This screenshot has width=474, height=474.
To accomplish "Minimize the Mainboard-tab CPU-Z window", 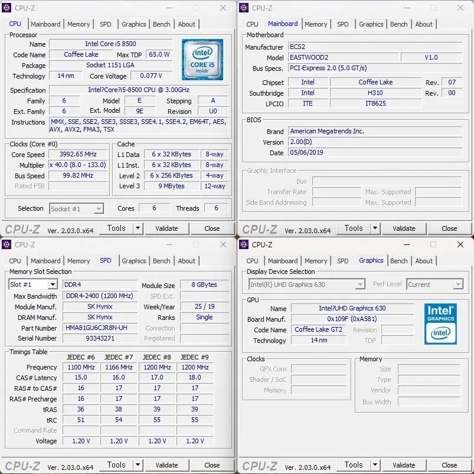I will point(407,8).
